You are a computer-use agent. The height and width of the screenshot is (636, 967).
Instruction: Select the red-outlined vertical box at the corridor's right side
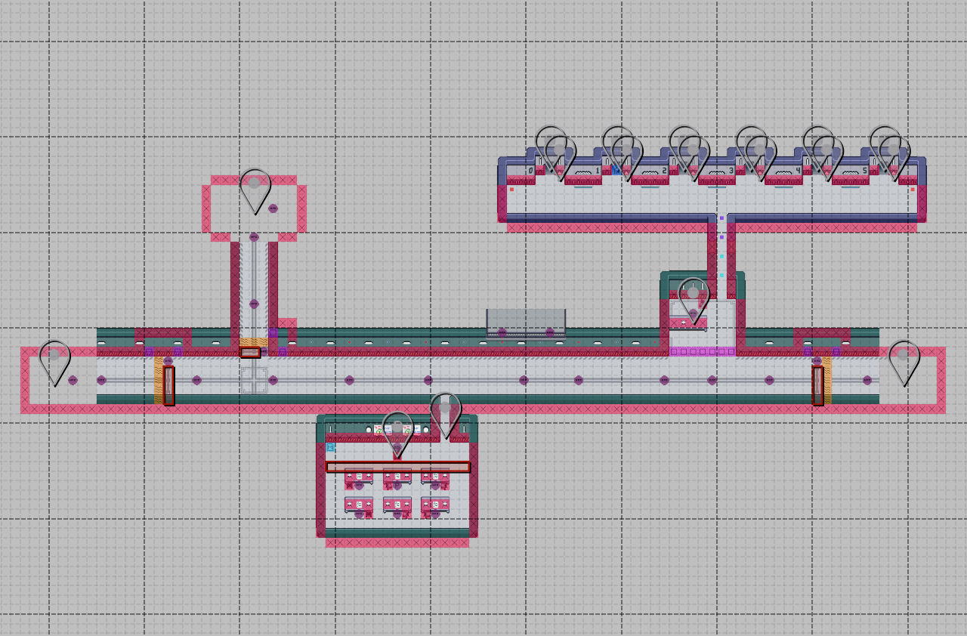818,386
